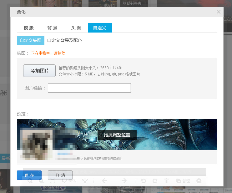The height and width of the screenshot is (193, 232).
Task: Click the fit-to-window icon in the faded viewer toolbar
Action: point(53,181)
